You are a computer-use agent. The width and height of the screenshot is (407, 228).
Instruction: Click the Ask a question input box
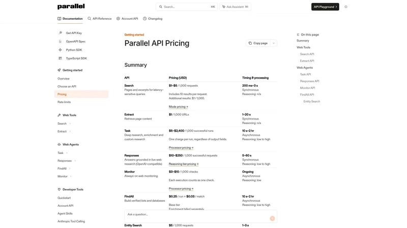click(200, 216)
